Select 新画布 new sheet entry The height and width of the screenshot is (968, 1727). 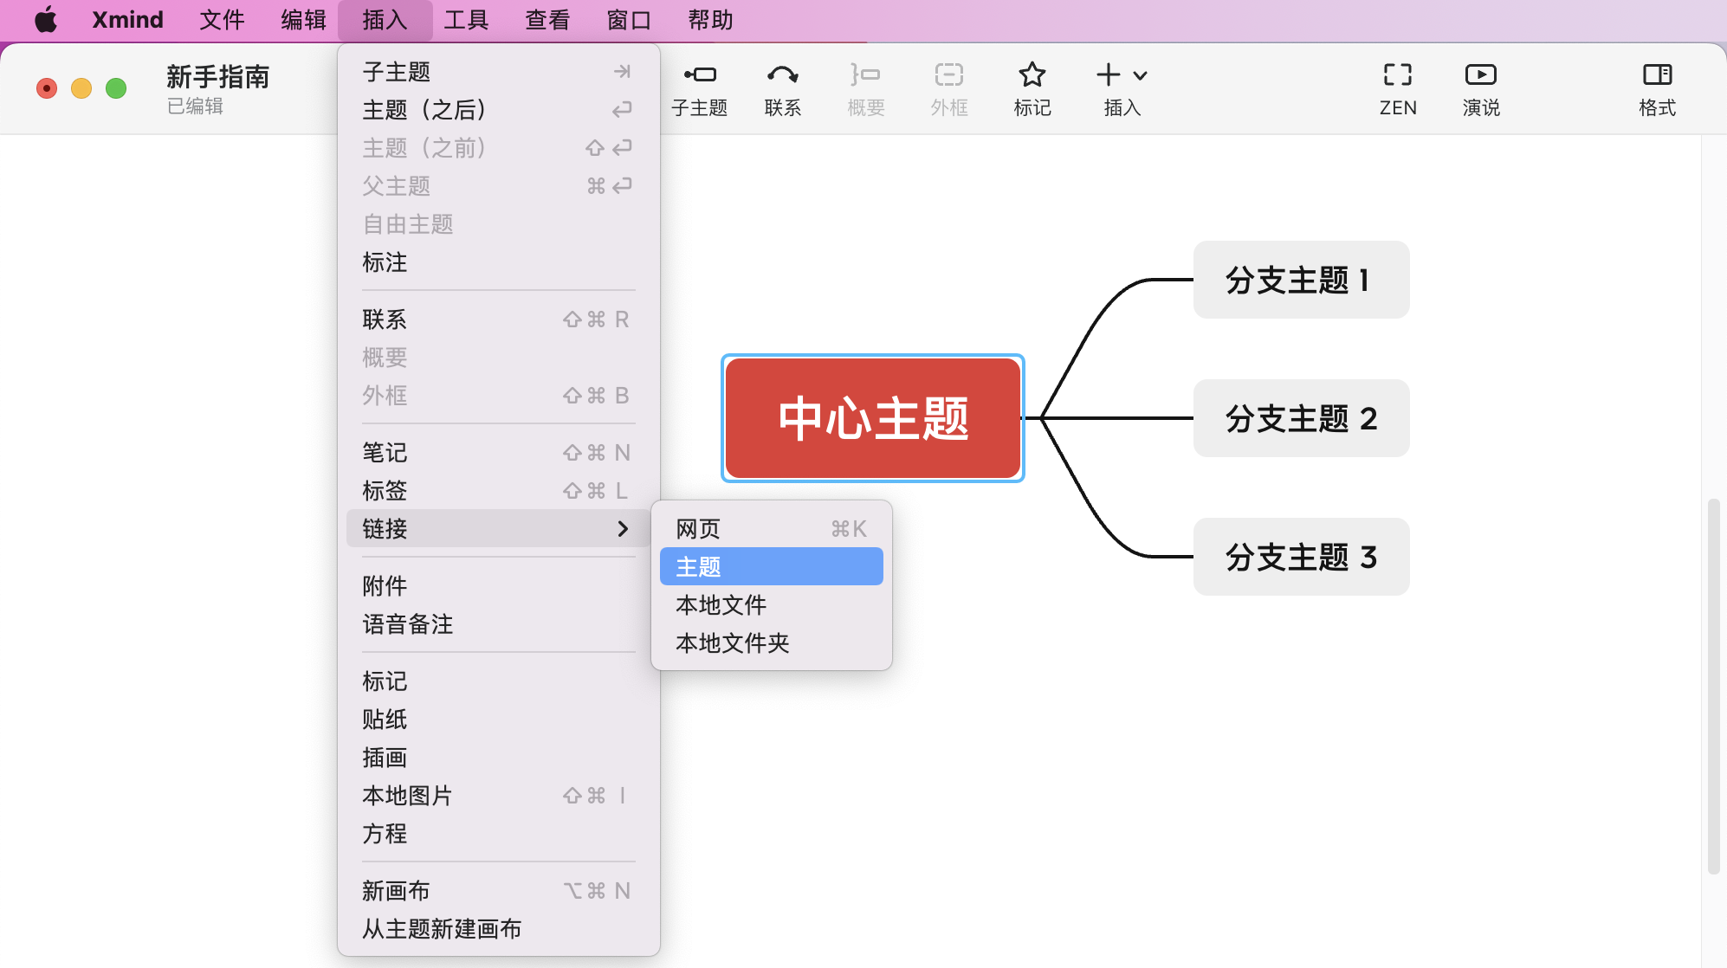498,891
